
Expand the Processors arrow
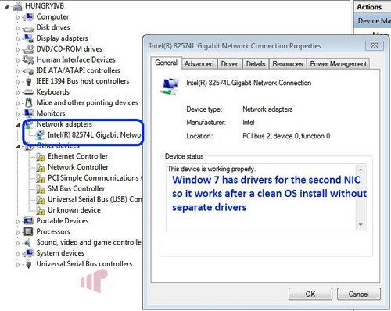pos(18,232)
